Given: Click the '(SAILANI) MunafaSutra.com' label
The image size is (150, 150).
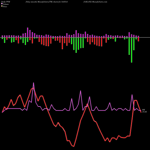Looking at the screenshot, I should 95,2.
